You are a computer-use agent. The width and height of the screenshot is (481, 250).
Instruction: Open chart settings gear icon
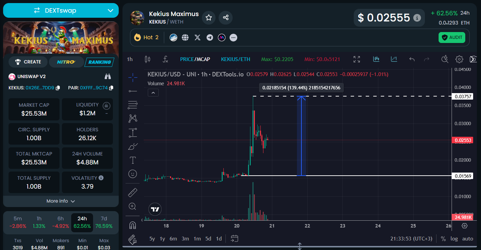coord(459,59)
